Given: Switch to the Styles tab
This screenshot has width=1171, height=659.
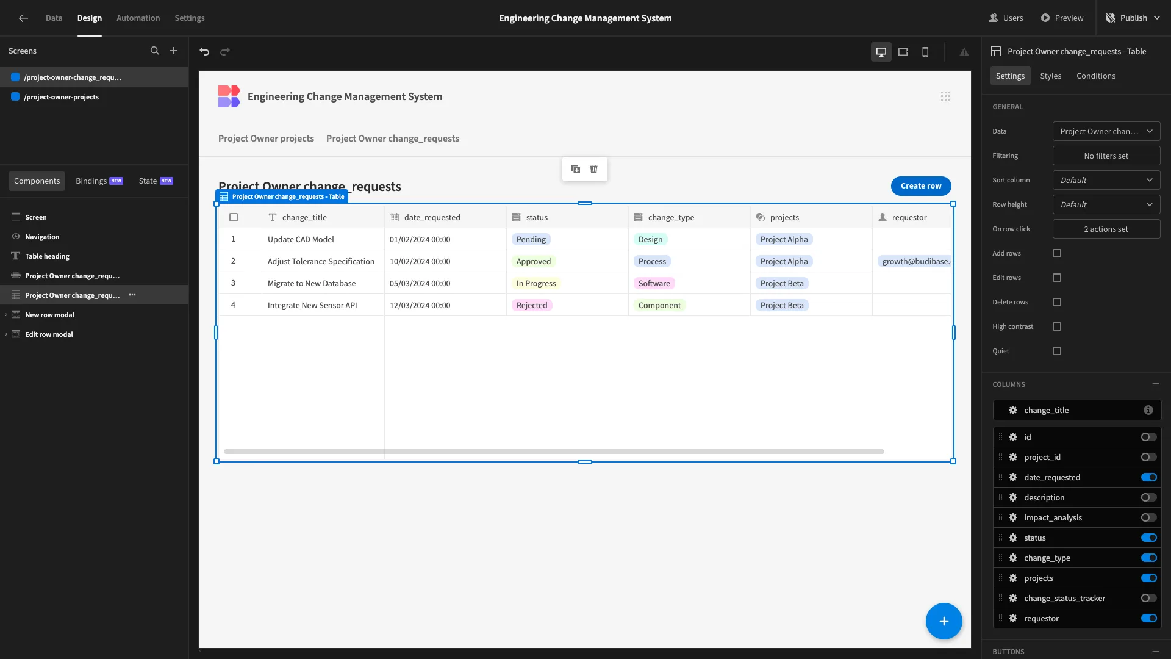Looking at the screenshot, I should pyautogui.click(x=1050, y=76).
